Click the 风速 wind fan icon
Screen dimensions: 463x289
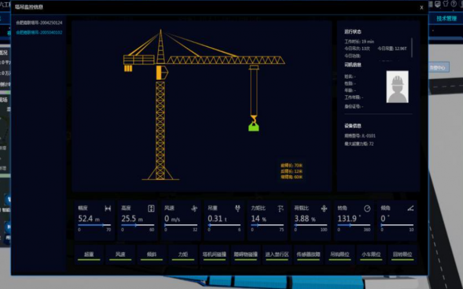pyautogui.click(x=194, y=208)
